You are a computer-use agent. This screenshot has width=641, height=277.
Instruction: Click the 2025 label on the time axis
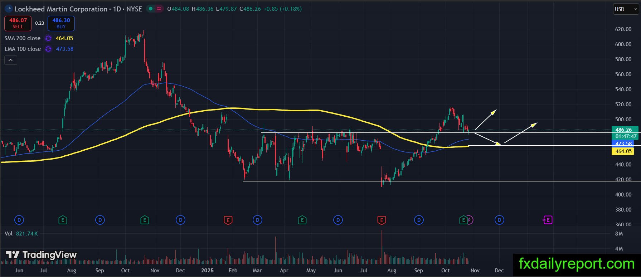click(x=208, y=271)
